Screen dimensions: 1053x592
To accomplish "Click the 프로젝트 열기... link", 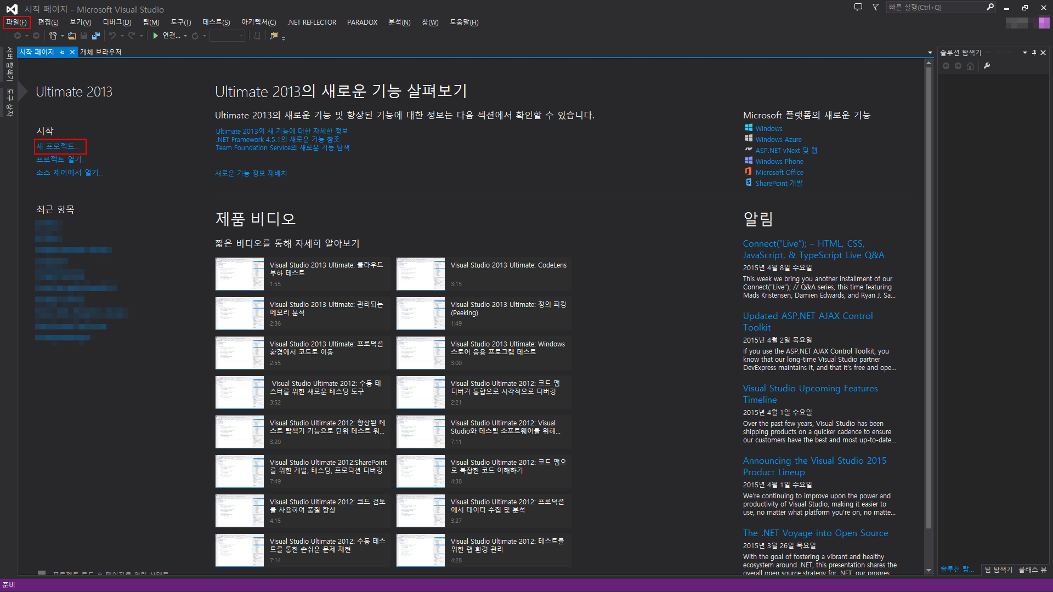I will pos(61,160).
